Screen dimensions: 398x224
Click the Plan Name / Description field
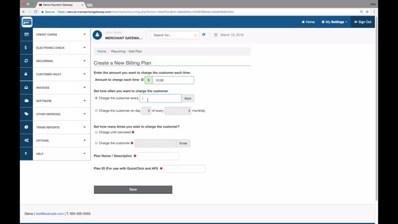pyautogui.click(x=159, y=156)
